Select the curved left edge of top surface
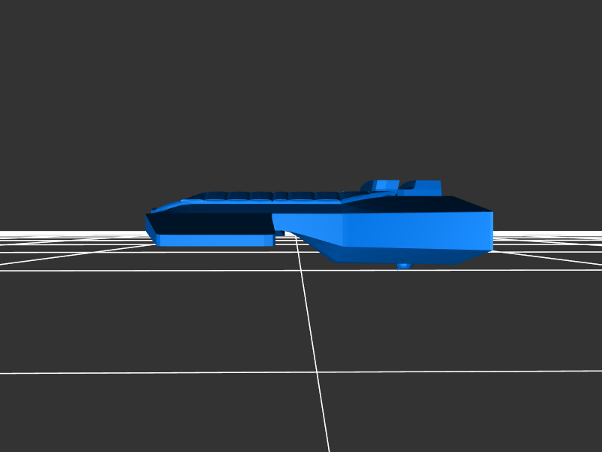This screenshot has width=602, height=452. click(x=169, y=205)
